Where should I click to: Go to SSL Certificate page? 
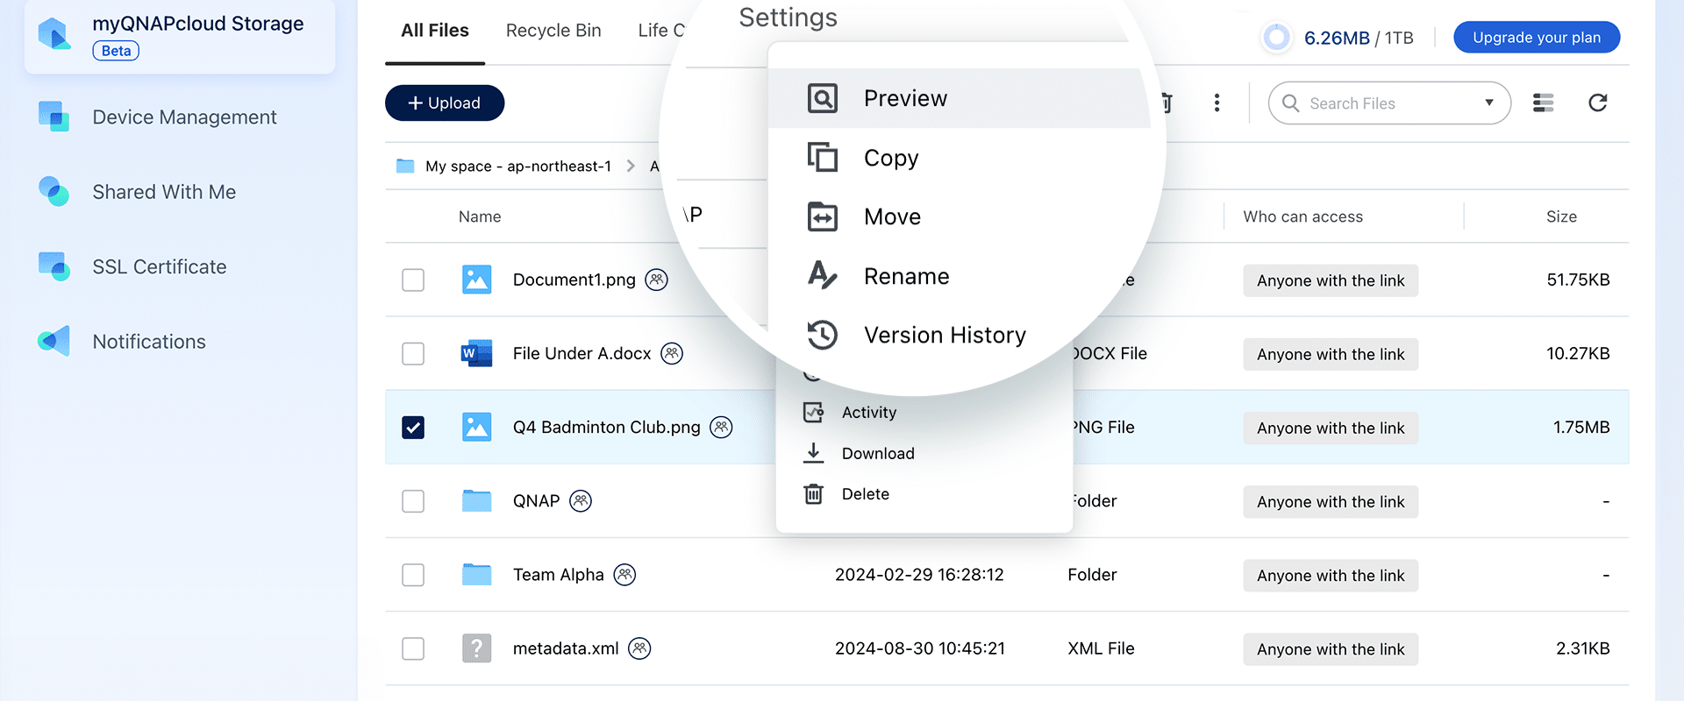(132, 266)
